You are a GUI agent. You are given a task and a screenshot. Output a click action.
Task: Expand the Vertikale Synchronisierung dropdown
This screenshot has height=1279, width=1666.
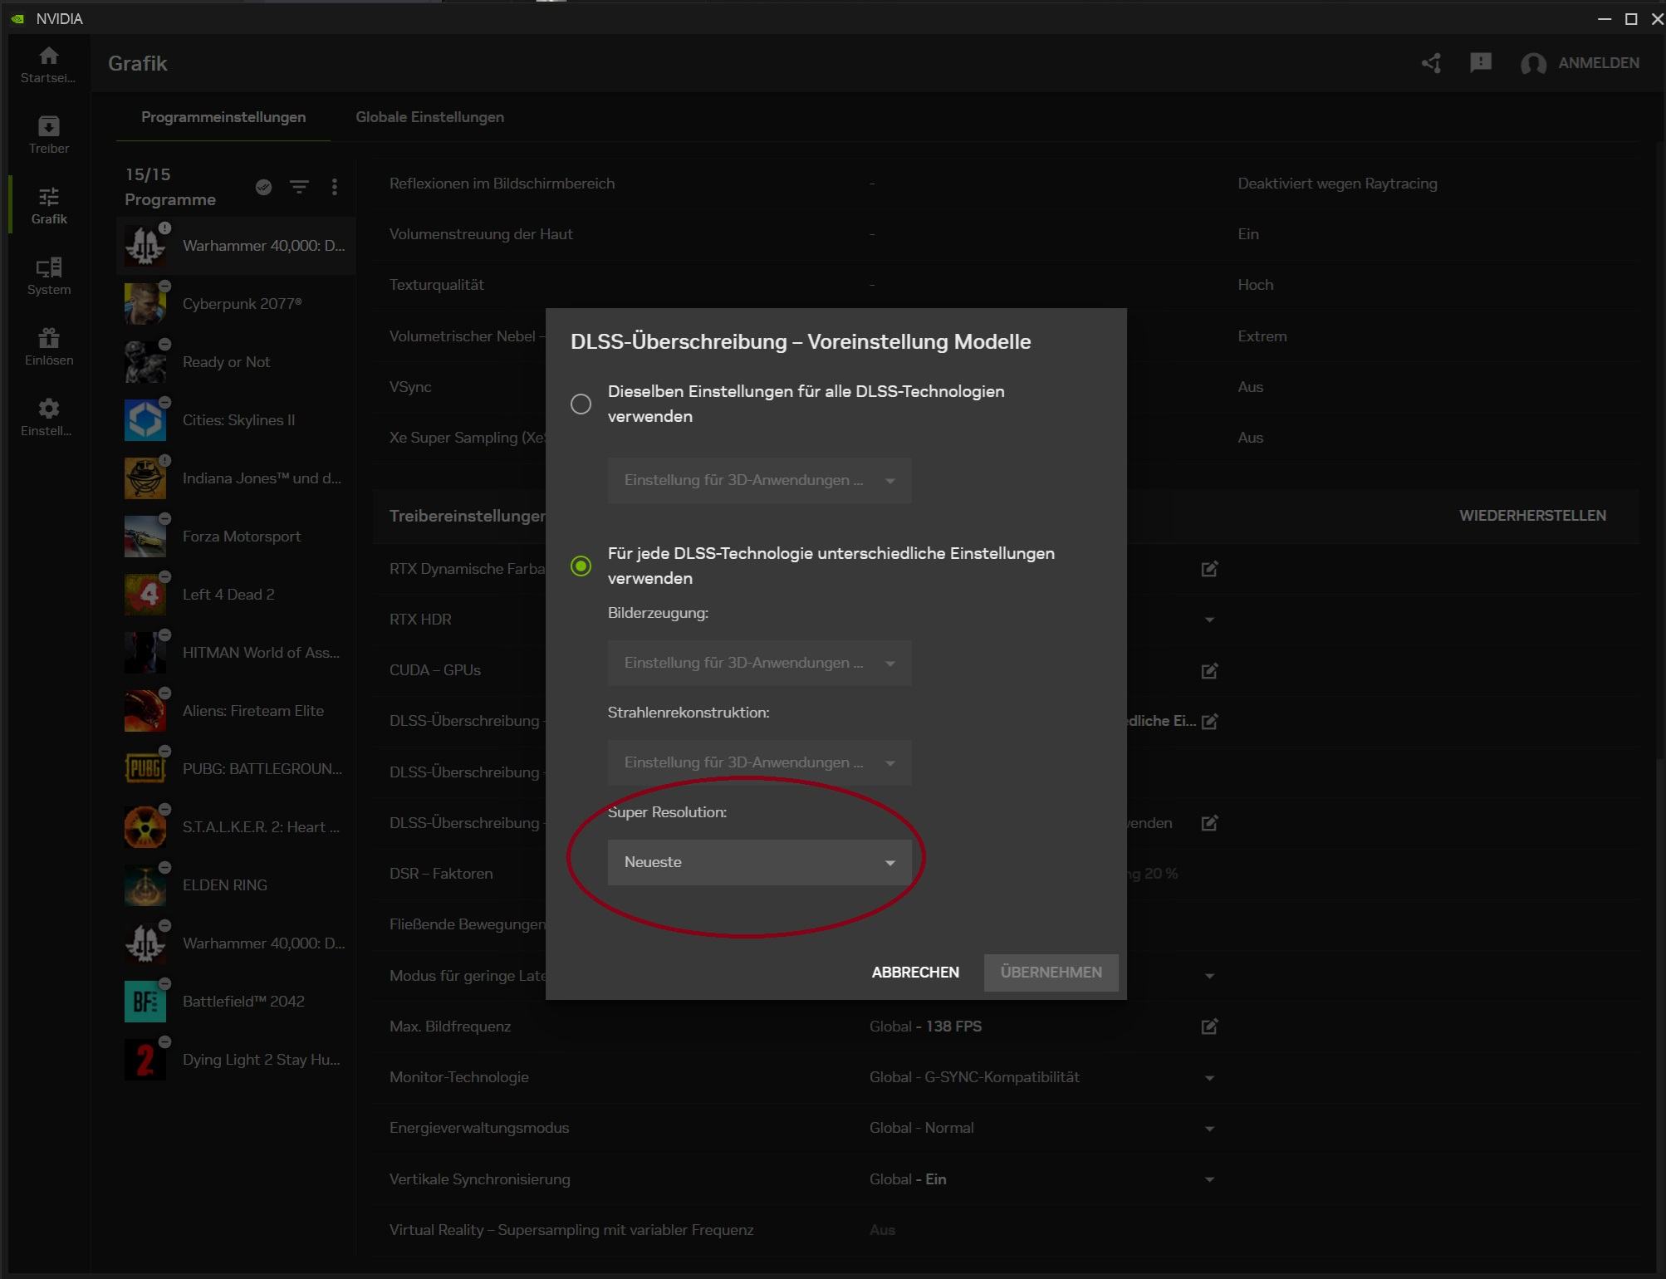pyautogui.click(x=1209, y=1179)
